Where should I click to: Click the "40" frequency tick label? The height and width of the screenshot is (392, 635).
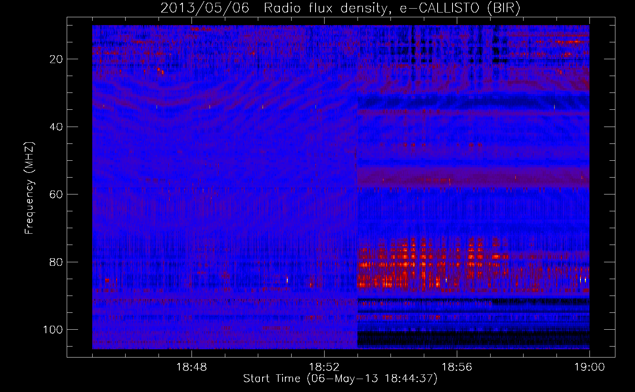(56, 127)
